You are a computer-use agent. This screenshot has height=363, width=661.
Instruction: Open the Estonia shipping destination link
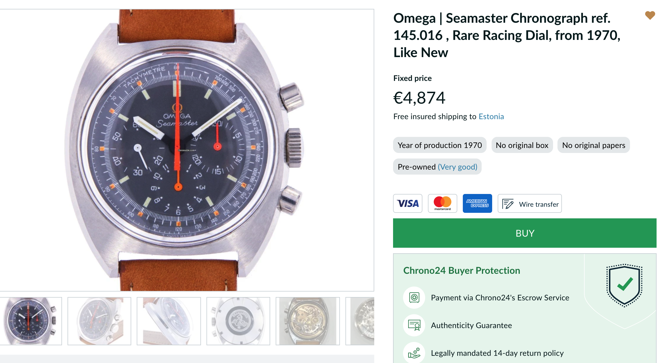coord(491,116)
